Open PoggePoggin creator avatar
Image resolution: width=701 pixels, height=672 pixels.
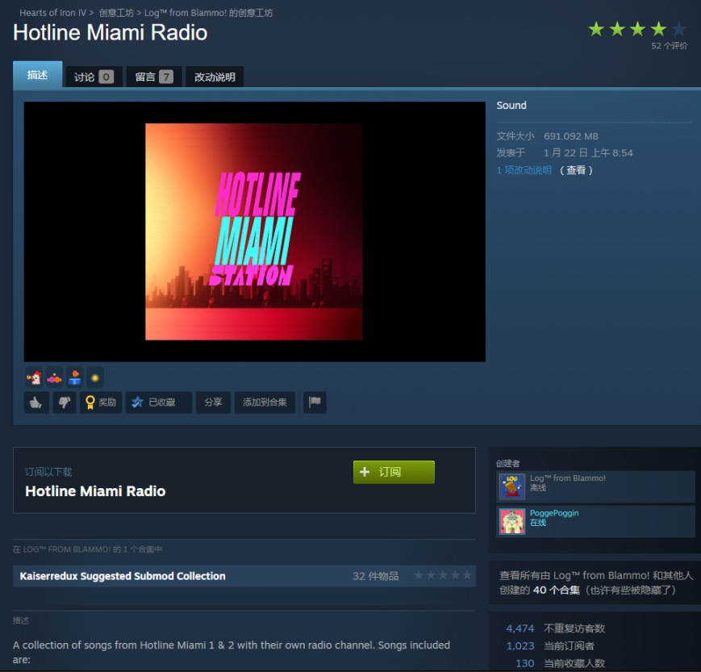pyautogui.click(x=512, y=522)
